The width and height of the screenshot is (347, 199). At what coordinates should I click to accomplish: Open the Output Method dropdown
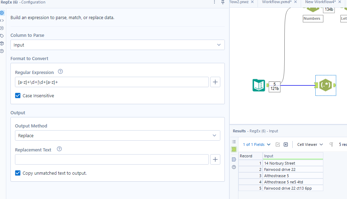118,135
